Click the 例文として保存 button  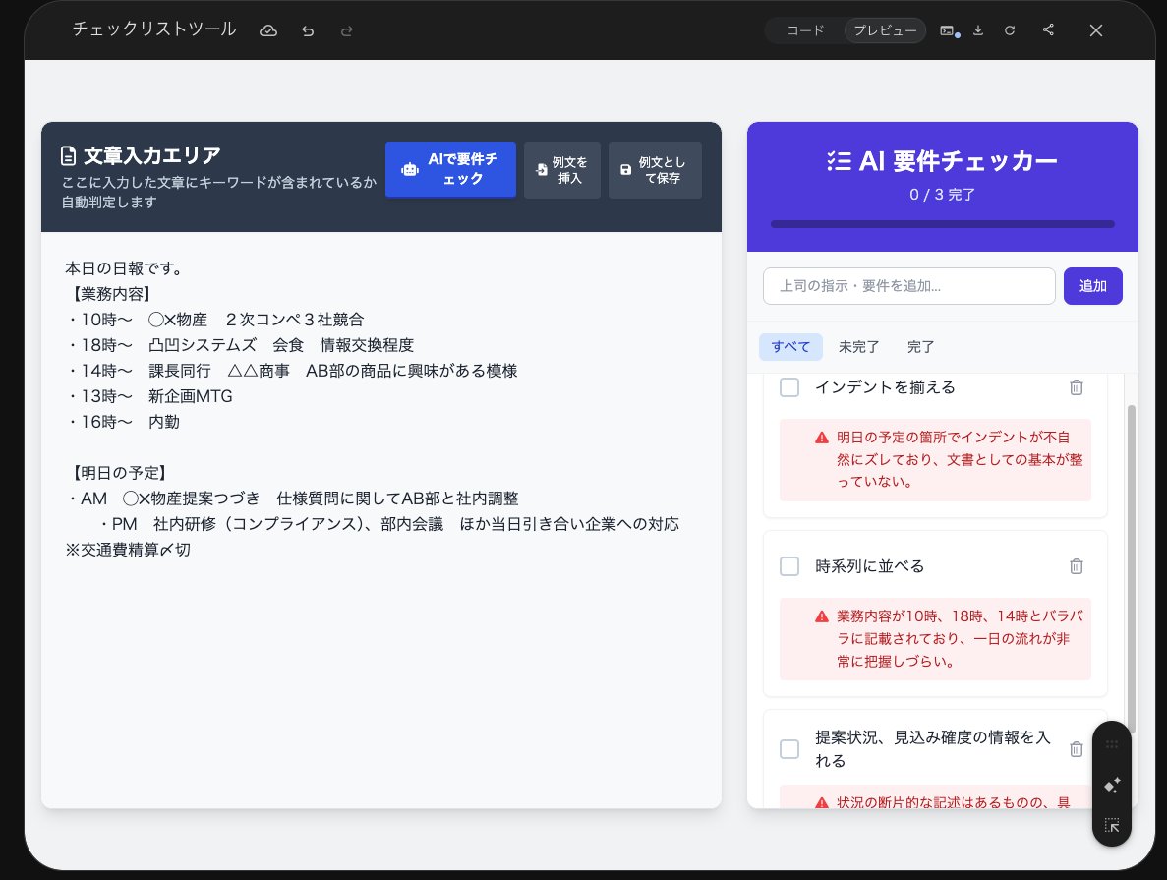(655, 170)
